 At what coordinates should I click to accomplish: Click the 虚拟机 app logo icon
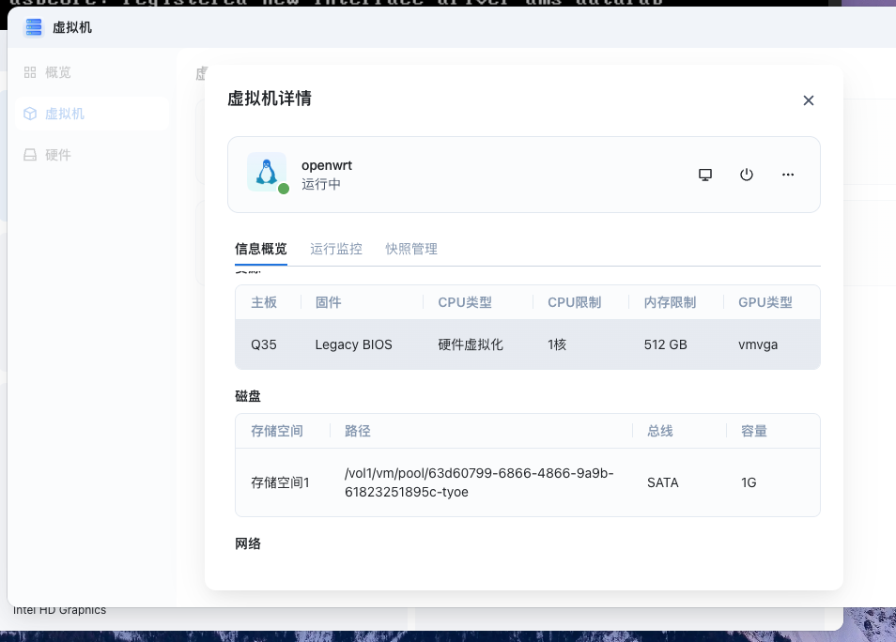click(x=34, y=28)
